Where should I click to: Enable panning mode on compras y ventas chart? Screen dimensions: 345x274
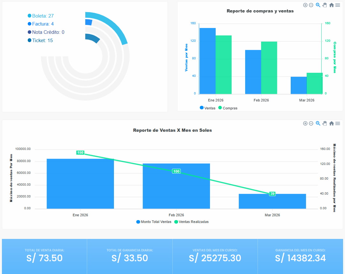(324, 5)
